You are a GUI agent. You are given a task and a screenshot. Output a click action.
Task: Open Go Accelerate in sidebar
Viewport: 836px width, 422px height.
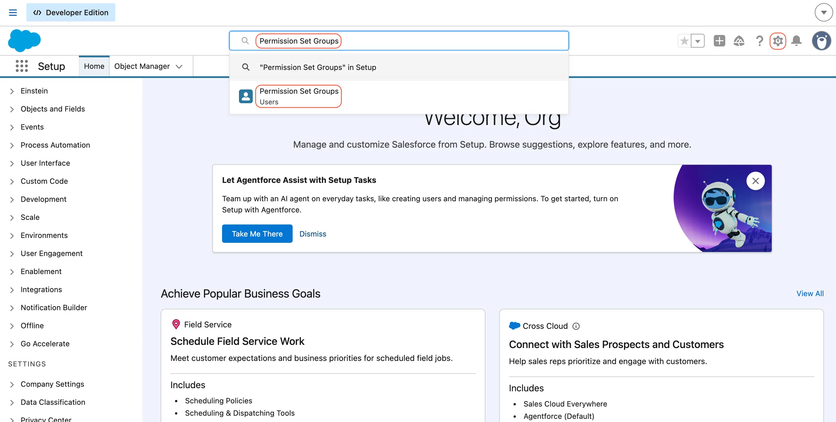tap(45, 343)
